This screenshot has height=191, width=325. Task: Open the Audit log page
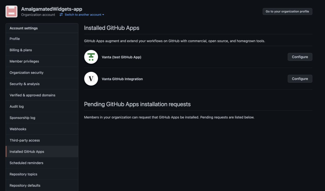42,107
